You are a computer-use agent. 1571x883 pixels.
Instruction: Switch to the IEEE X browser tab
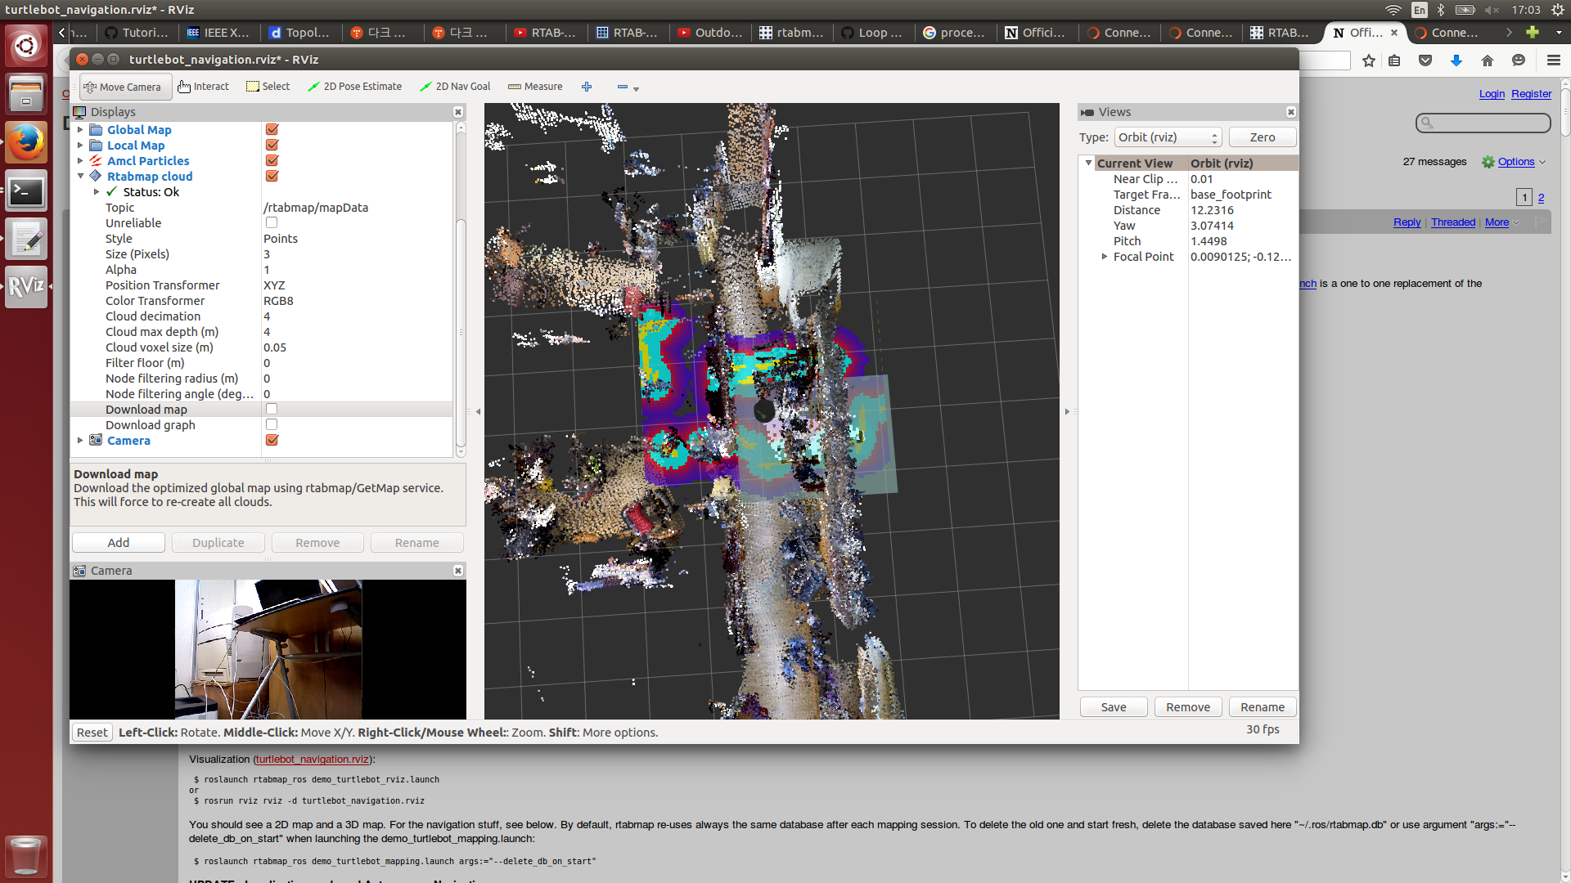tap(218, 33)
